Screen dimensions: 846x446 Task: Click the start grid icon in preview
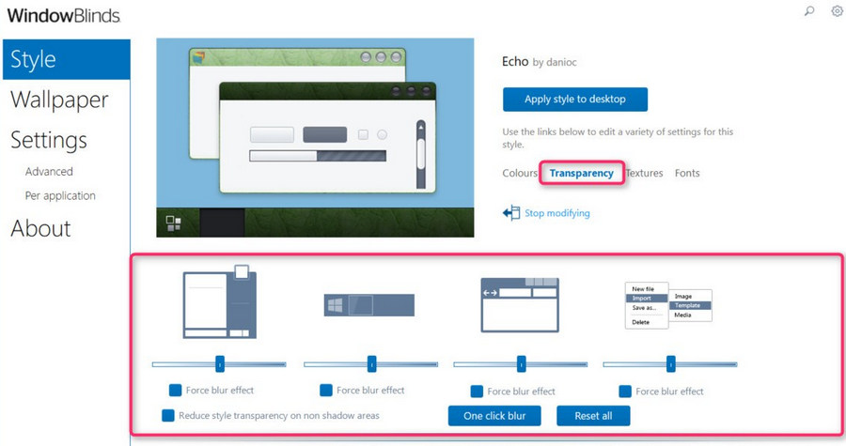click(173, 223)
